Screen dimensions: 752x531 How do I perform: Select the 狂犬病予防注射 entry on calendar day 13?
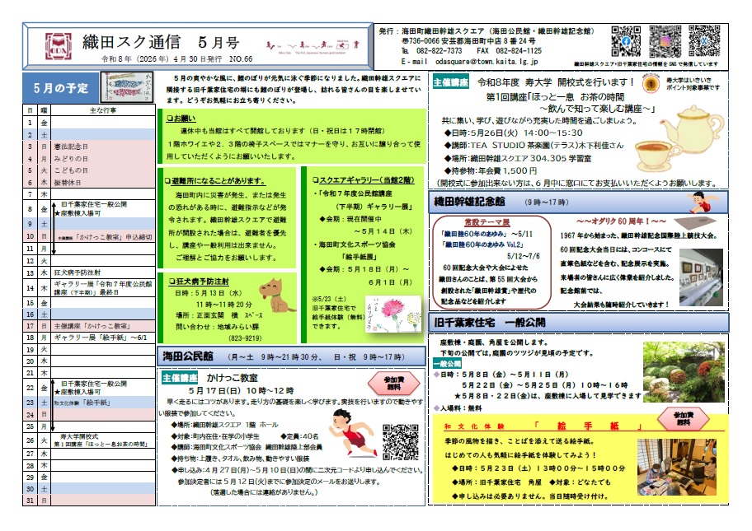coord(78,272)
